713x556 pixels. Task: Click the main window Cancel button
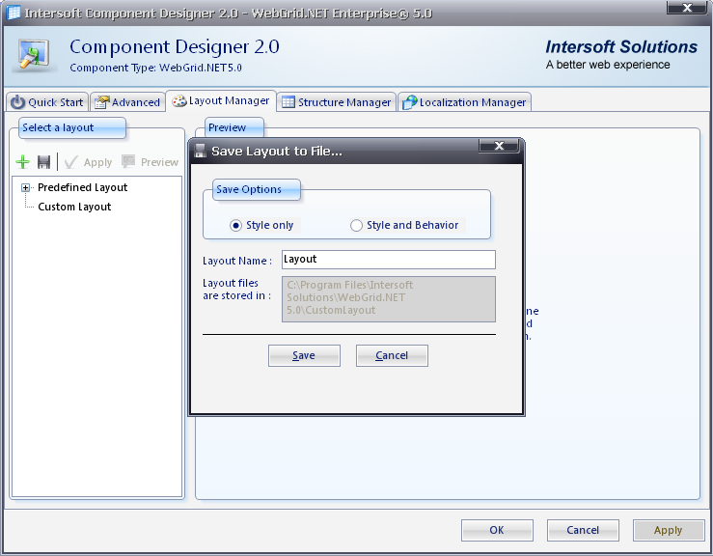[x=583, y=530]
